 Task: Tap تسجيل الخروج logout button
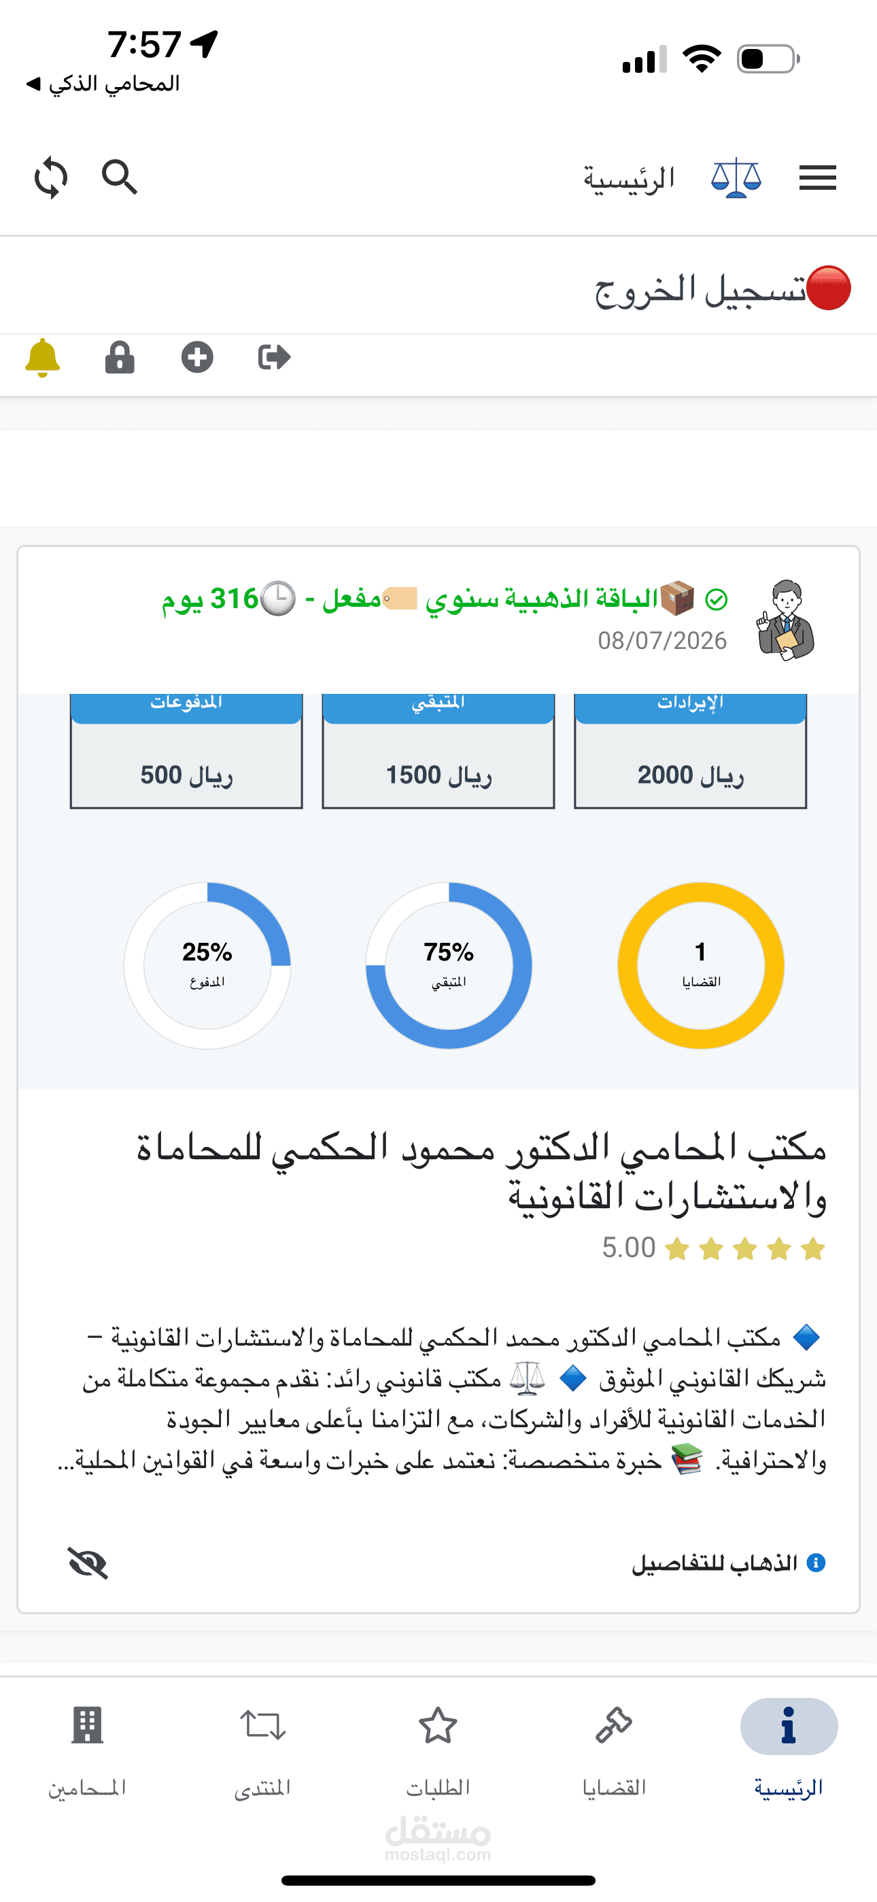[x=722, y=288]
